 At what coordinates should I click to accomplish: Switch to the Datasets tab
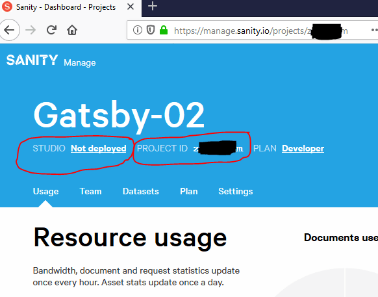(141, 191)
